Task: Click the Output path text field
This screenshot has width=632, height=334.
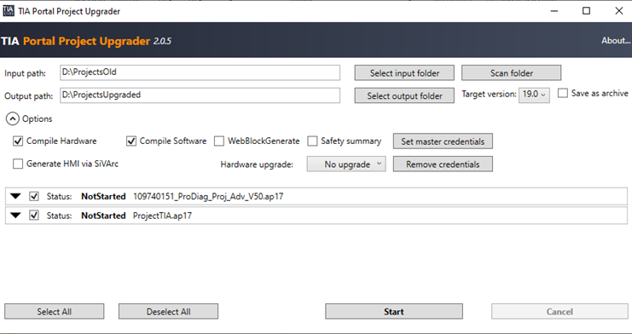Action: point(200,95)
